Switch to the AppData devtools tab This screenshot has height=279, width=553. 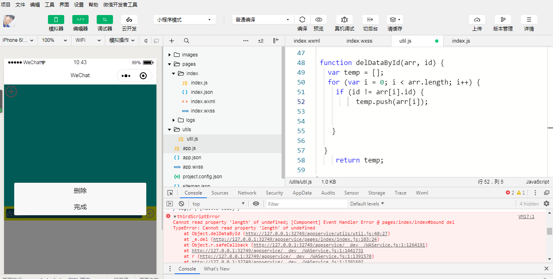[302, 193]
